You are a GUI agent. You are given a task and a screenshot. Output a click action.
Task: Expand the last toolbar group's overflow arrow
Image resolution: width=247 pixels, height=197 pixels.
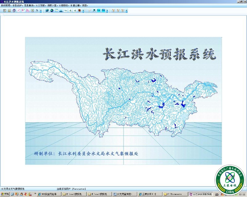tap(127, 11)
